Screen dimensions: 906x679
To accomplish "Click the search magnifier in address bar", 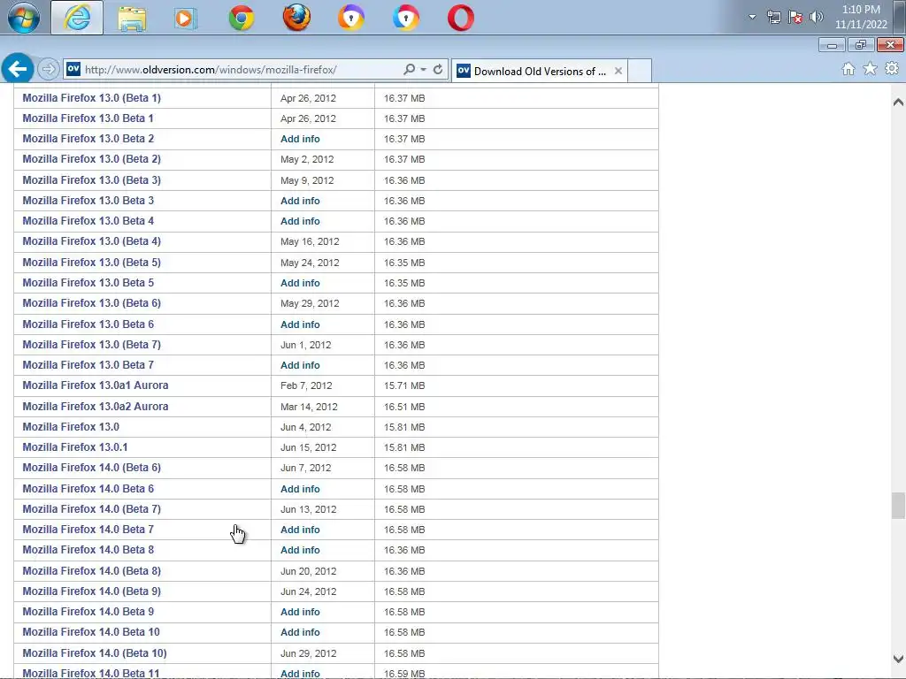I will point(409,69).
